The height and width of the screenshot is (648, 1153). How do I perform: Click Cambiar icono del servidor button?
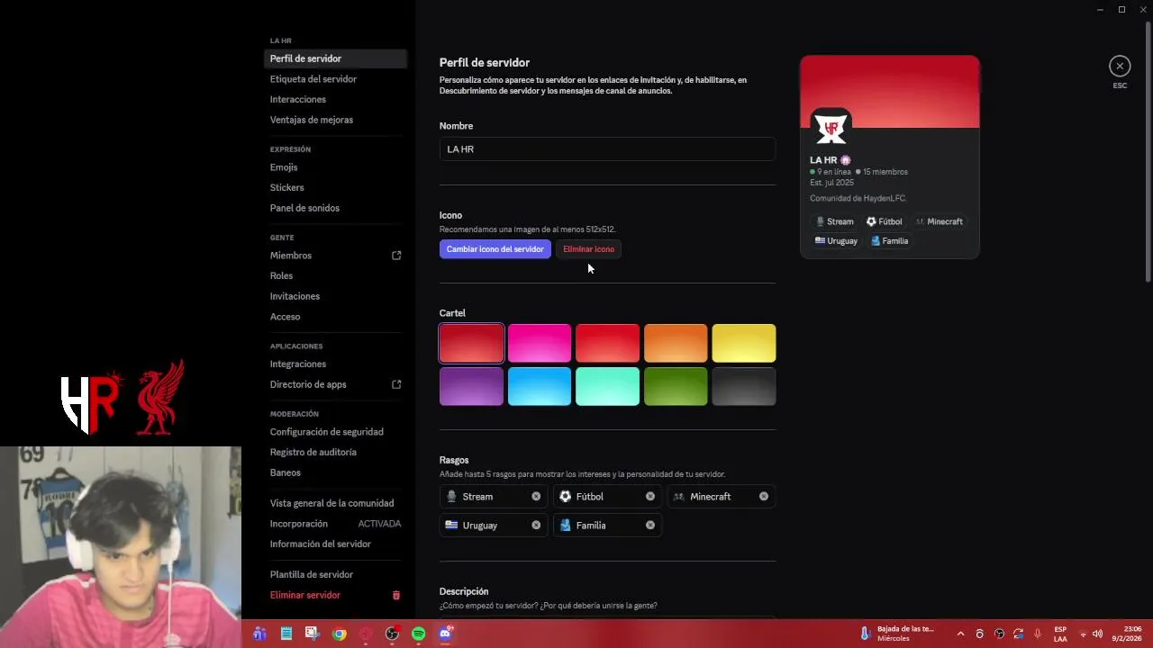point(495,249)
